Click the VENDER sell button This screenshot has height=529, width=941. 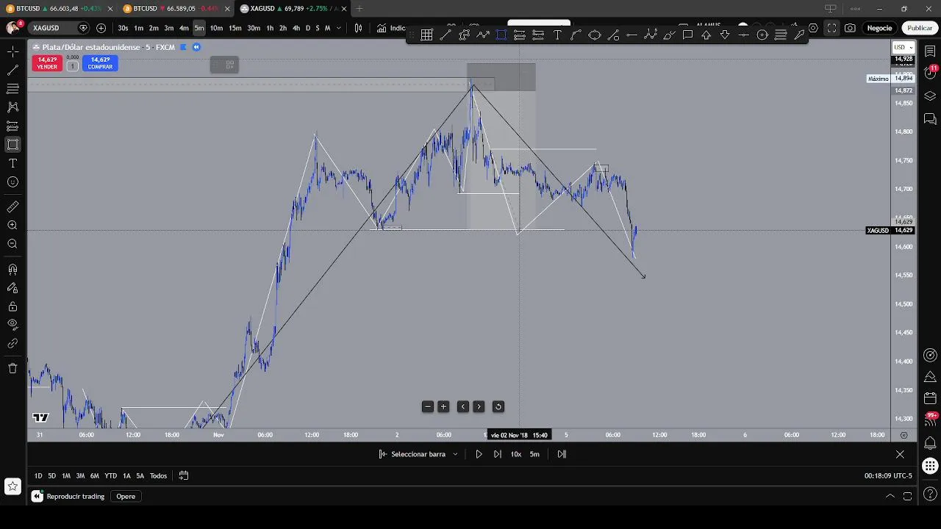coord(47,63)
